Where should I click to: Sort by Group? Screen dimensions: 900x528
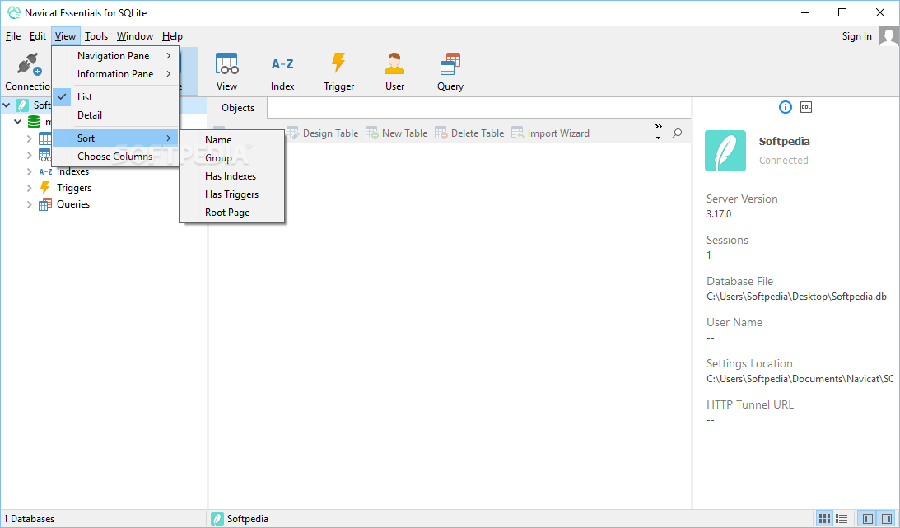[232, 158]
